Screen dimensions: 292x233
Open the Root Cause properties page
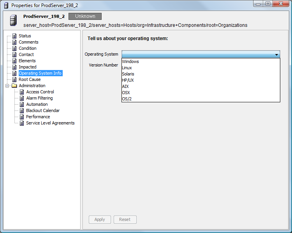(x=30, y=79)
